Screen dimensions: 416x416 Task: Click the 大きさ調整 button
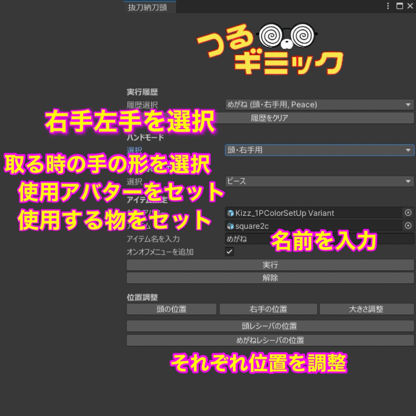(366, 309)
